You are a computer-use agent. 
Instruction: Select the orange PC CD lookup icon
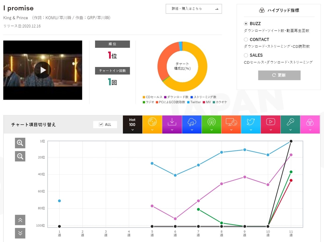231,124
